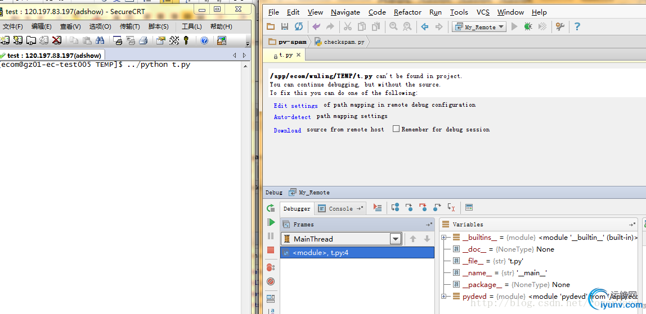The width and height of the screenshot is (646, 314).
Task: Open the File menu in PyCharm
Action: pos(273,12)
